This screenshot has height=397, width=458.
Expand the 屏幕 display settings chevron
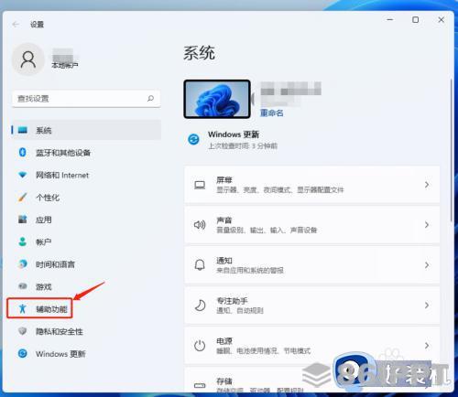(x=427, y=185)
